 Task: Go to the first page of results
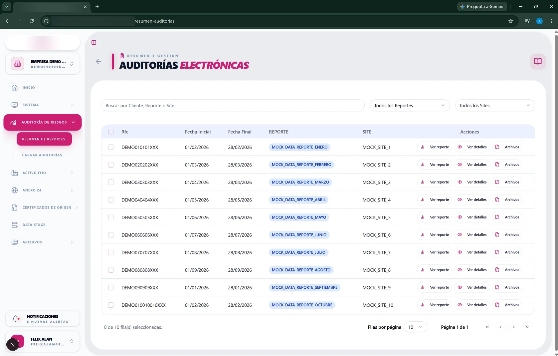point(487,327)
